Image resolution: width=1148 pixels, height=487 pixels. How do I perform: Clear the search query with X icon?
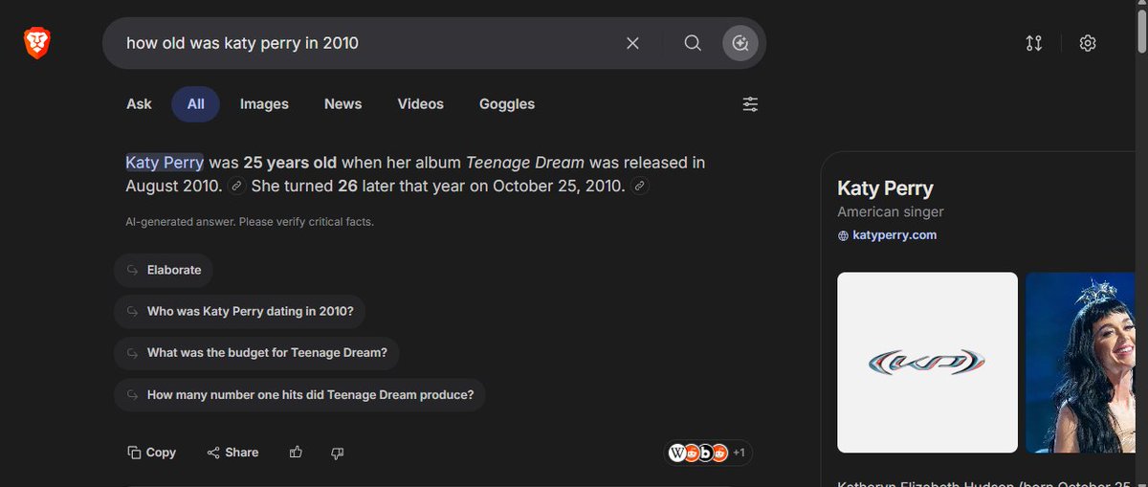[x=632, y=43]
